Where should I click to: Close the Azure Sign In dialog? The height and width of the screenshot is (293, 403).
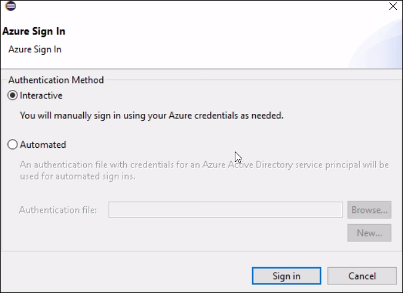392,7
